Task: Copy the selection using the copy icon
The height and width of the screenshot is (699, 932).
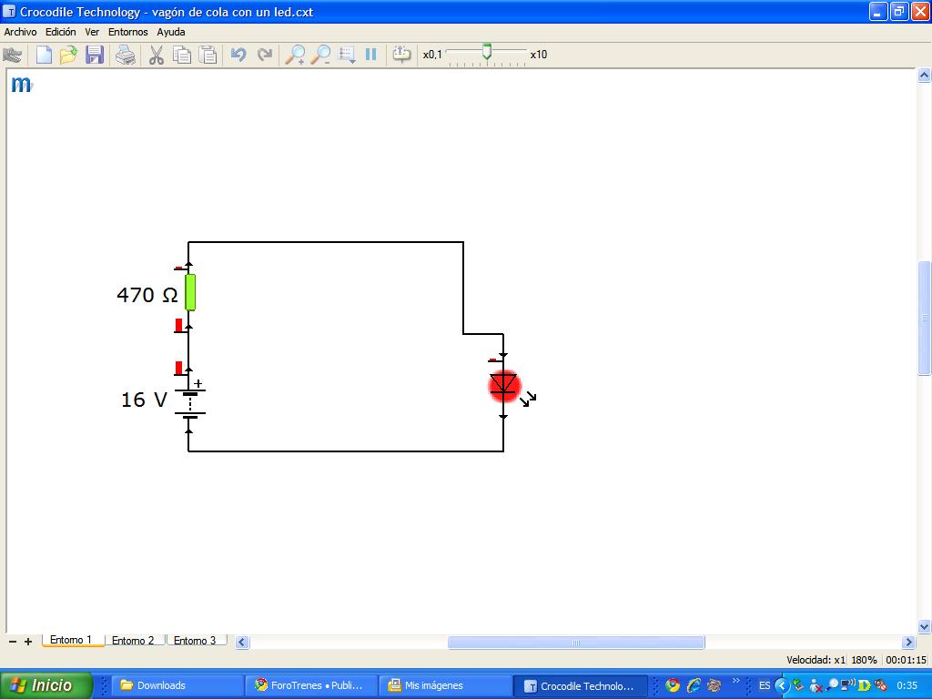Action: point(181,55)
